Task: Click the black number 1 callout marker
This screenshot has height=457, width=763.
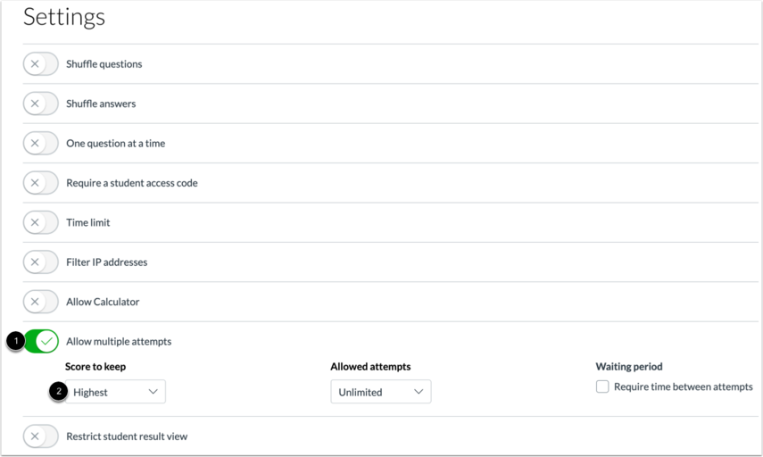Action: tap(16, 341)
